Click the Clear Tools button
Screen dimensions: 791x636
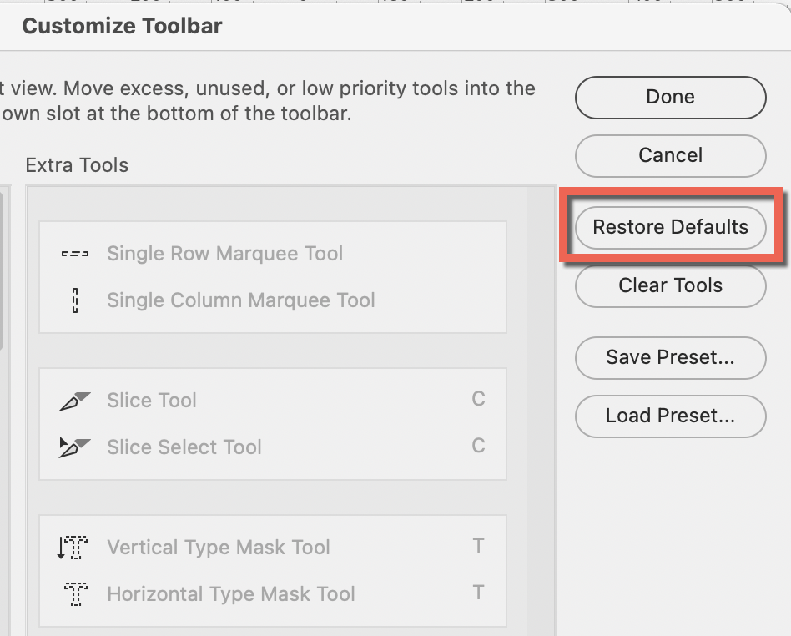click(x=670, y=285)
